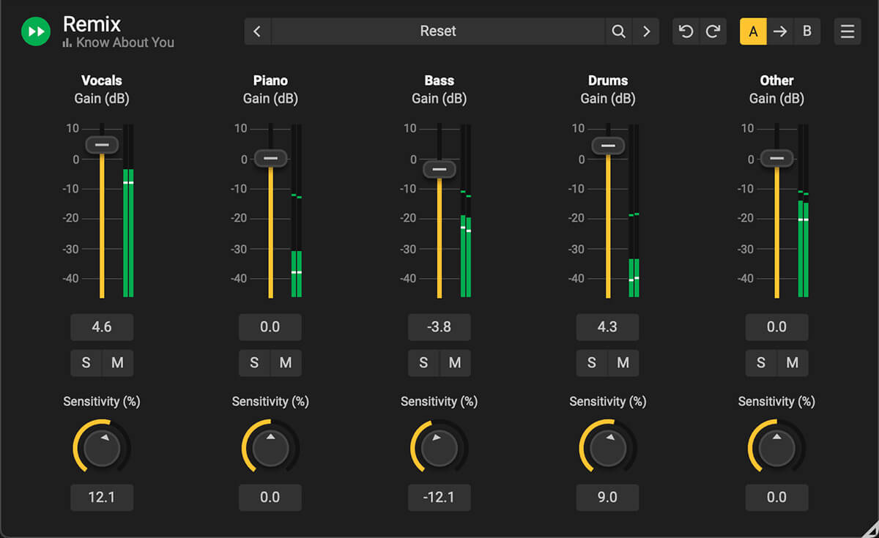Go to the previous preset with left chevron
The height and width of the screenshot is (538, 879).
click(x=257, y=31)
